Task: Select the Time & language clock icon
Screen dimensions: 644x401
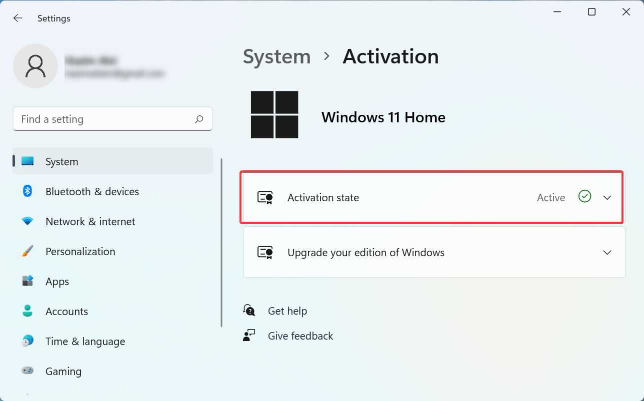Action: click(27, 341)
